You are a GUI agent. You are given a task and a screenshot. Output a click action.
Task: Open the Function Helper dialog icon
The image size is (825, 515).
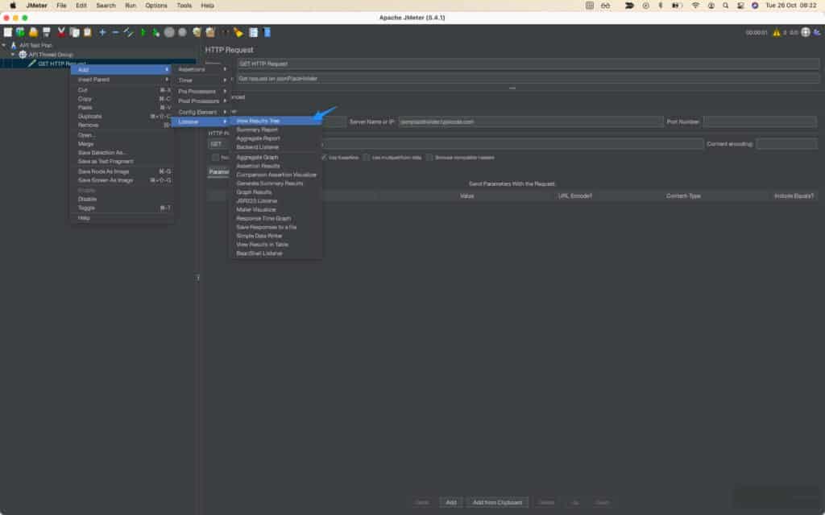pyautogui.click(x=254, y=32)
